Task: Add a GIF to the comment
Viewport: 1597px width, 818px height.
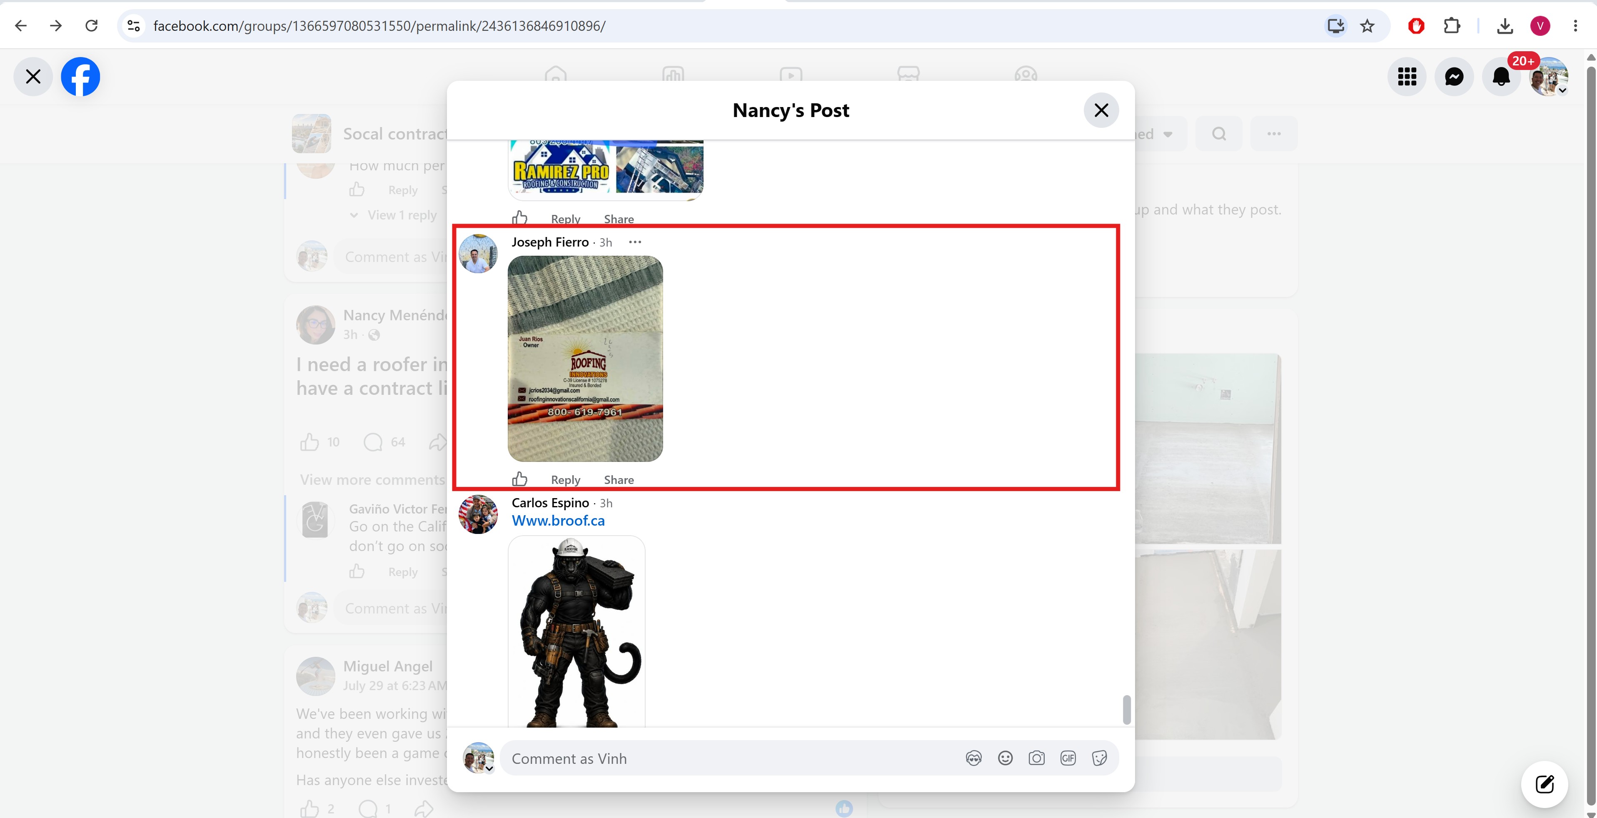Action: [1068, 758]
